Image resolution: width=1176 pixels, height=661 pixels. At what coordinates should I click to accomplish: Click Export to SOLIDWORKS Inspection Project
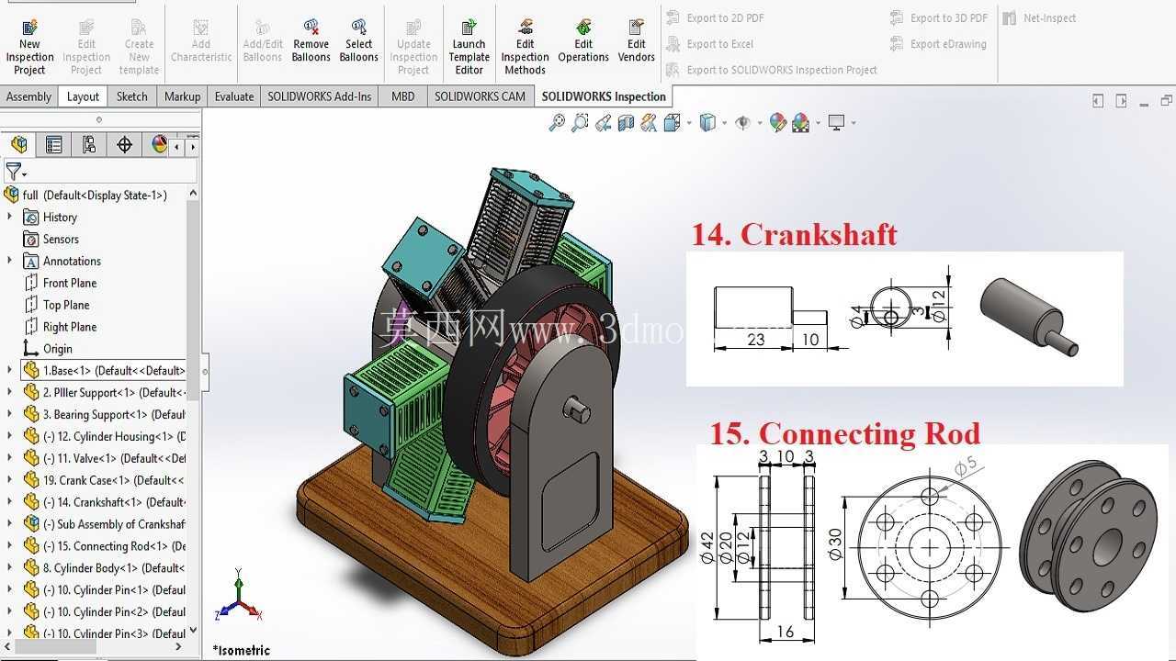772,70
